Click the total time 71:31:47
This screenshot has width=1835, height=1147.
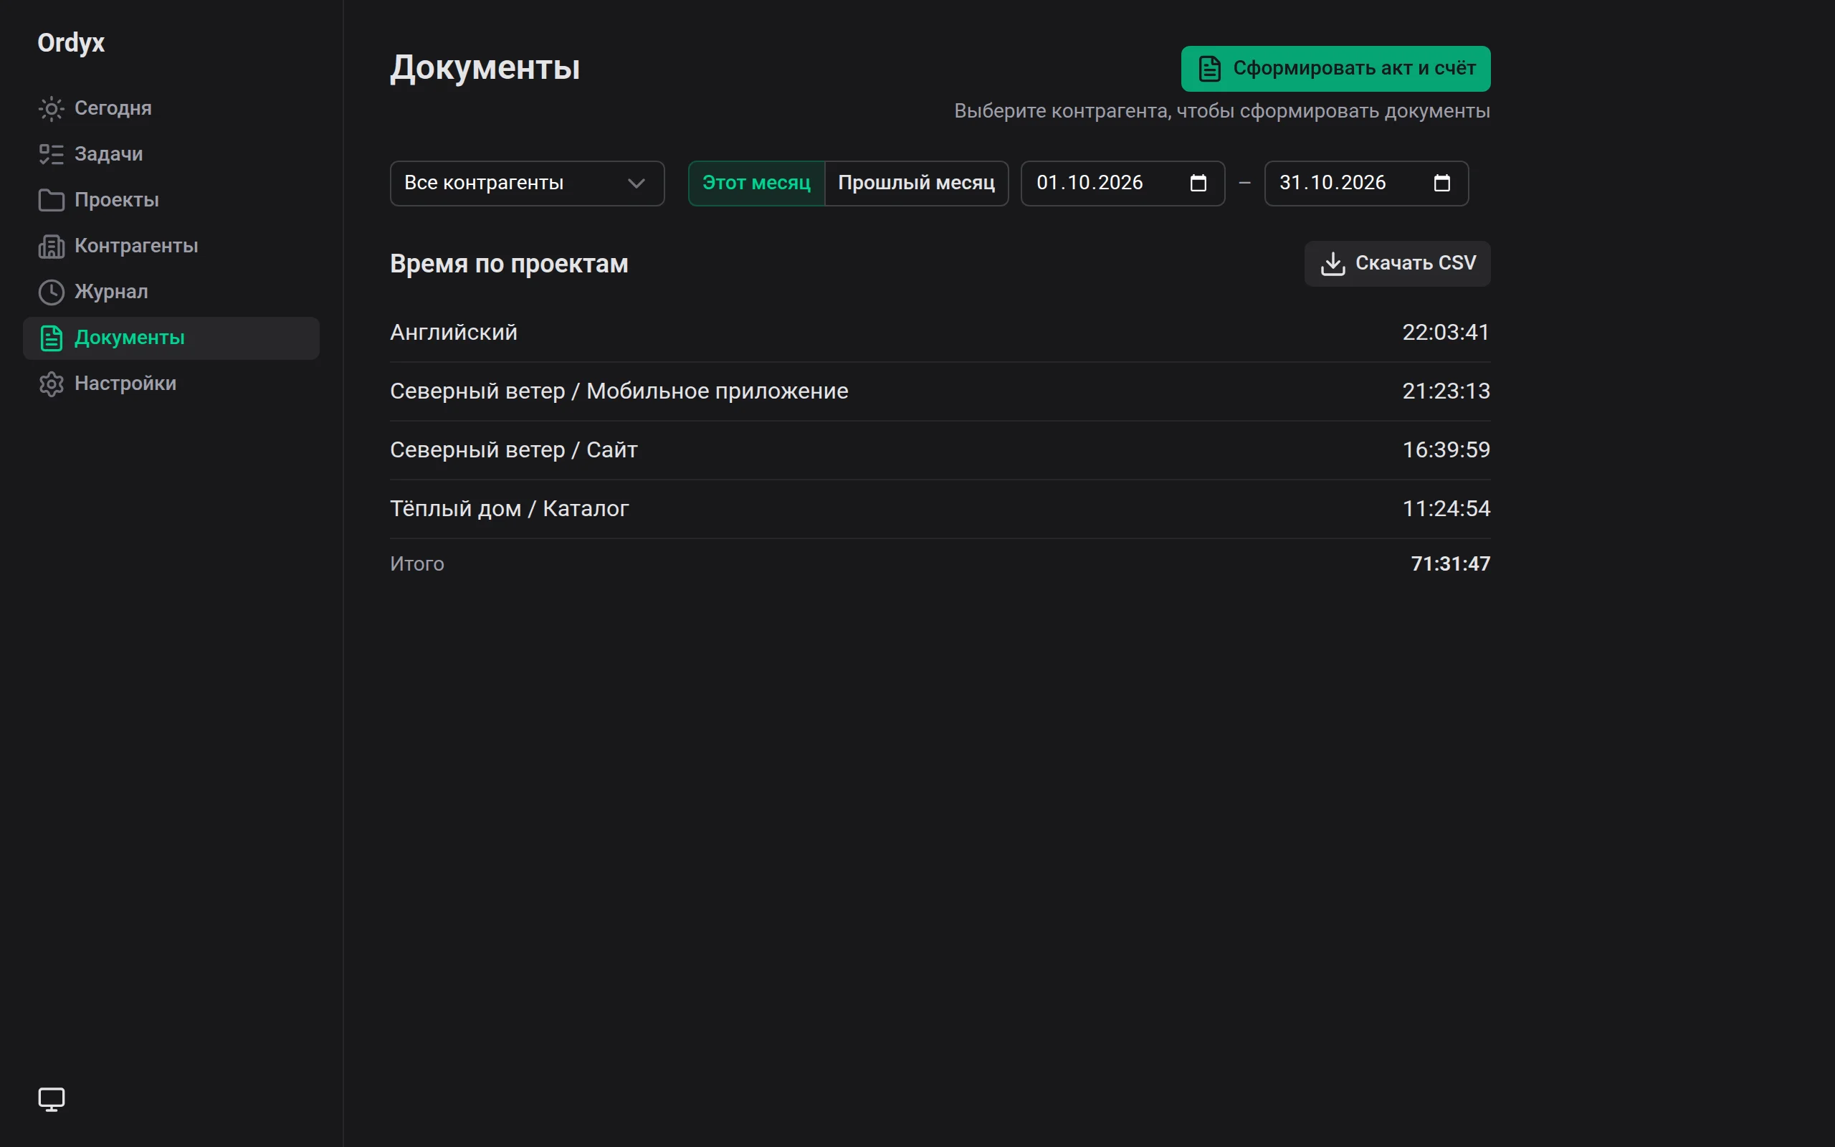[1451, 563]
